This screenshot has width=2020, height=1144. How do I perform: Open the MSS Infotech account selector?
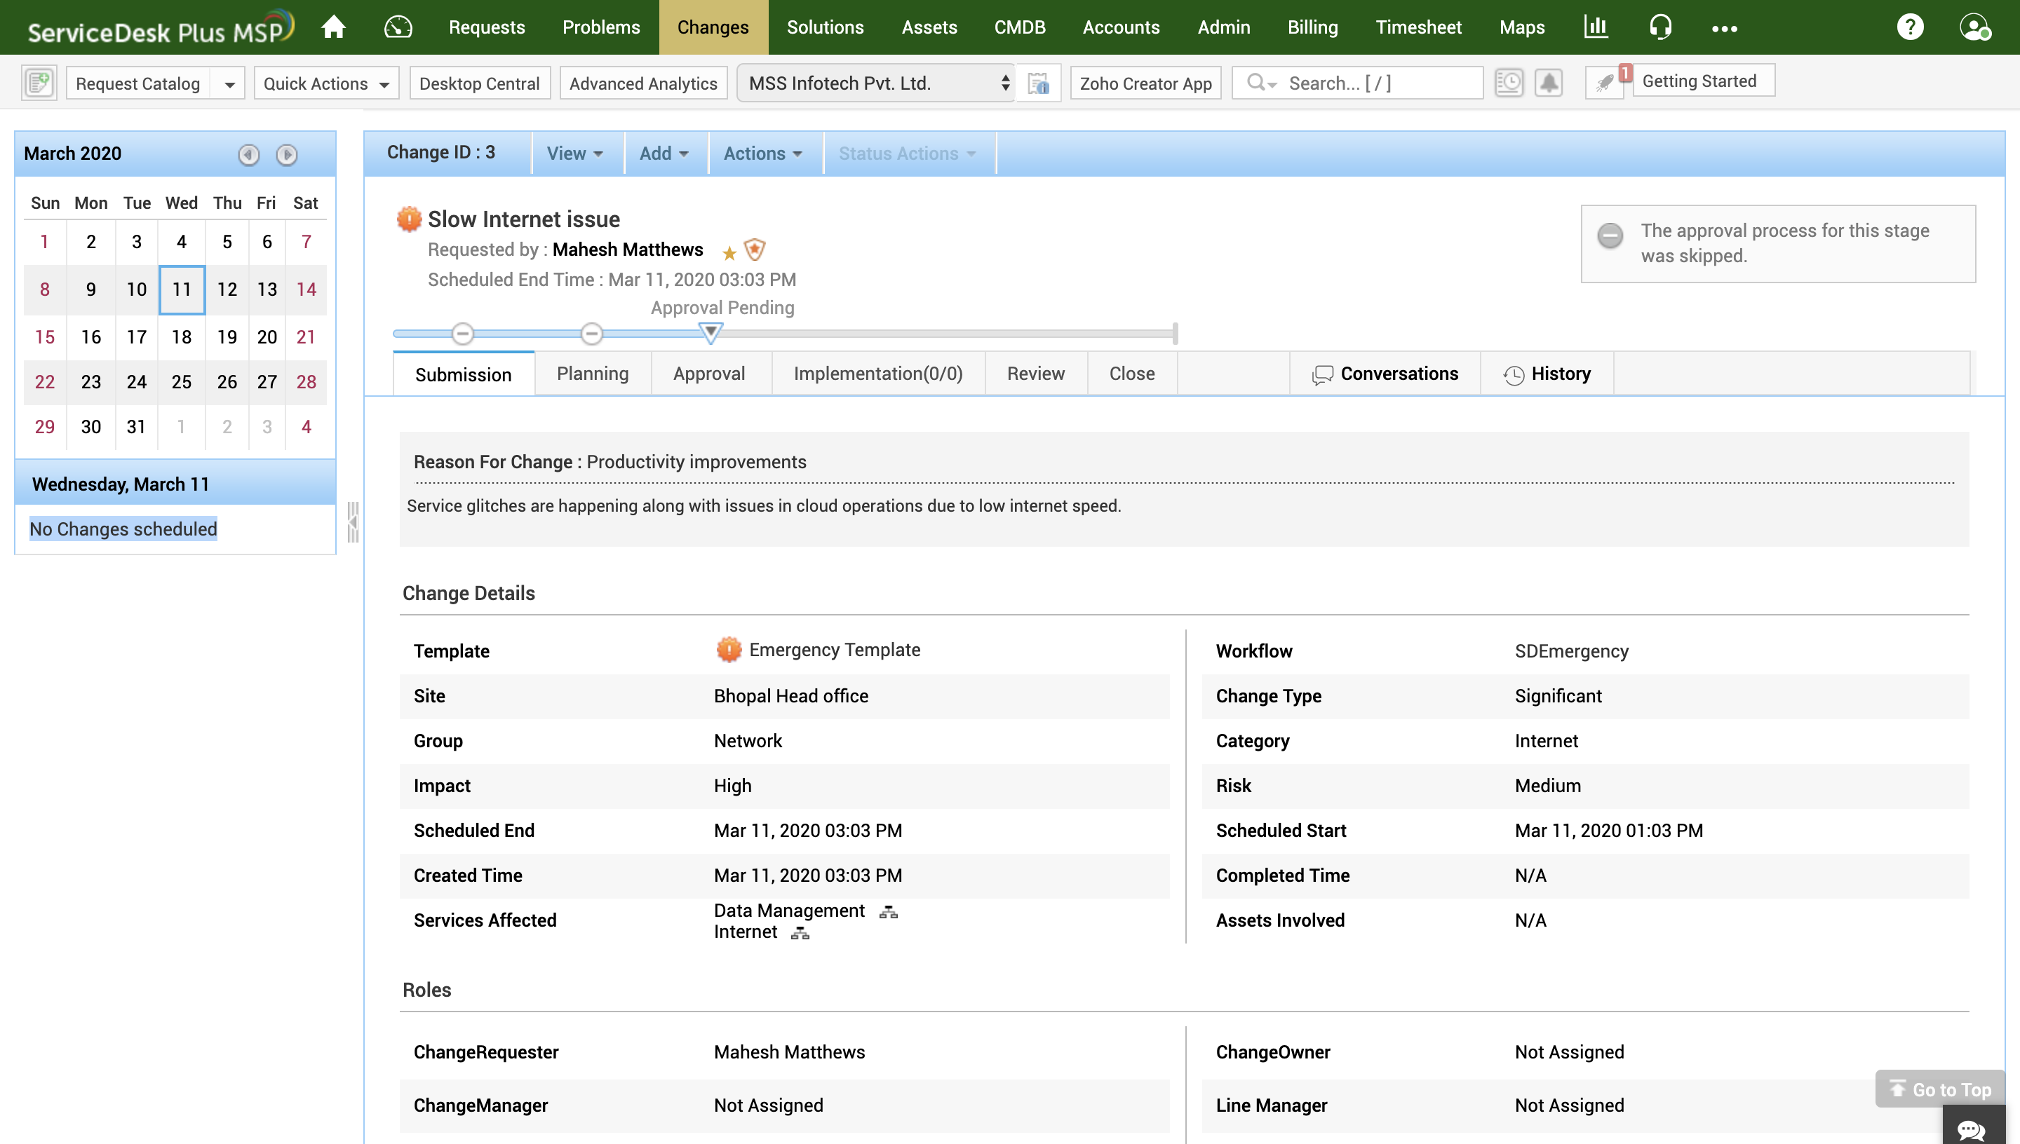(876, 83)
